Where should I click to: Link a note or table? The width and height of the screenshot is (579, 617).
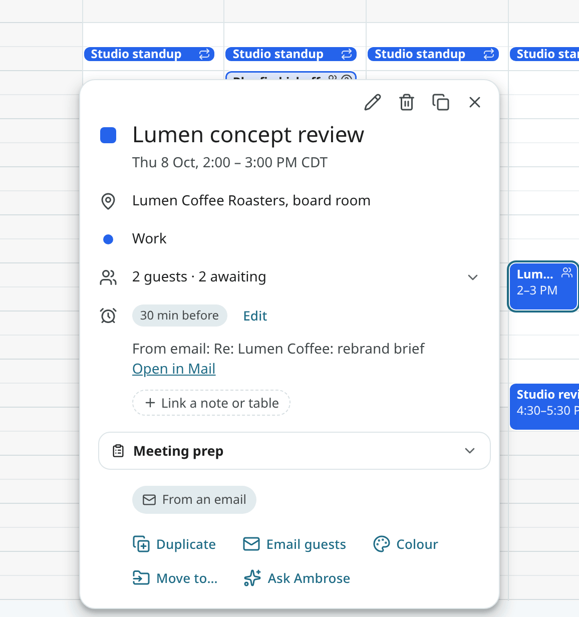click(x=211, y=403)
